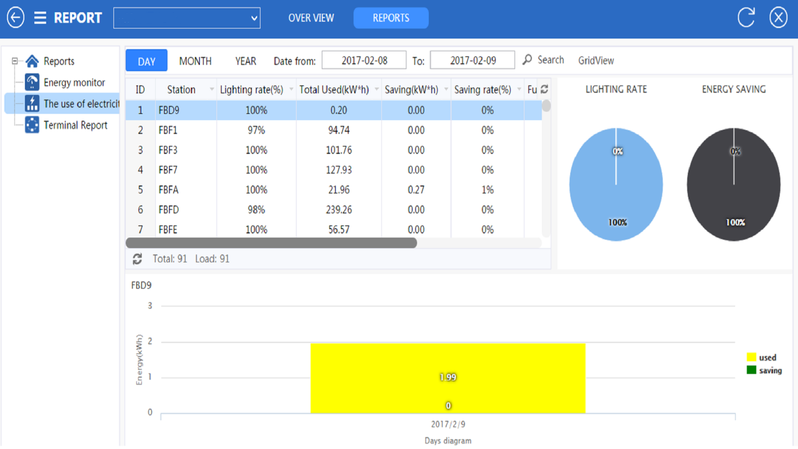
Task: Open the Energy monitor report
Action: [74, 82]
